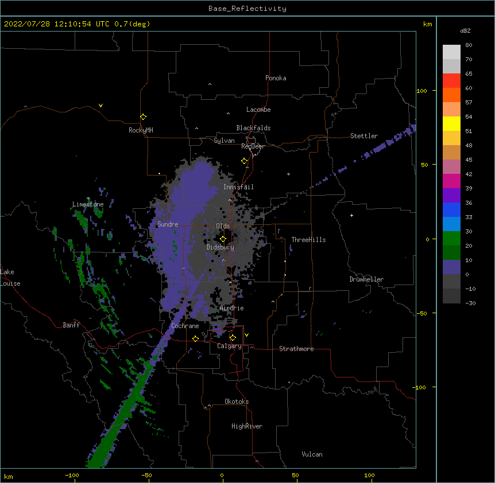Image resolution: width=495 pixels, height=483 pixels.
Task: Click the blue 33-36 dBZ legend swatch
Action: coord(451,210)
